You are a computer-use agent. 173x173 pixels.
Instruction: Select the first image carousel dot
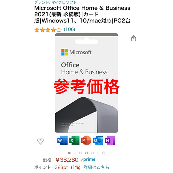(69, 153)
